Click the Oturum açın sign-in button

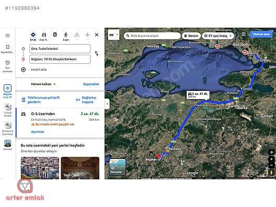click(x=261, y=34)
